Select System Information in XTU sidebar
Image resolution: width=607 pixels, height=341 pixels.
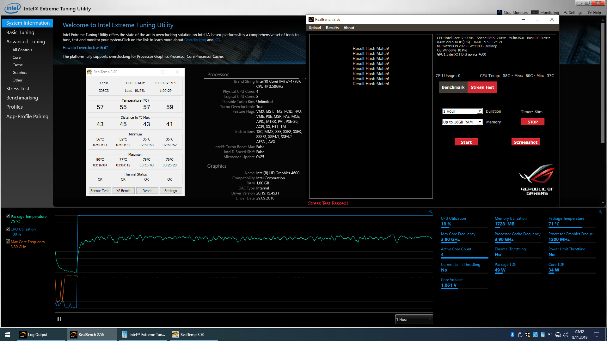[x=28, y=23]
